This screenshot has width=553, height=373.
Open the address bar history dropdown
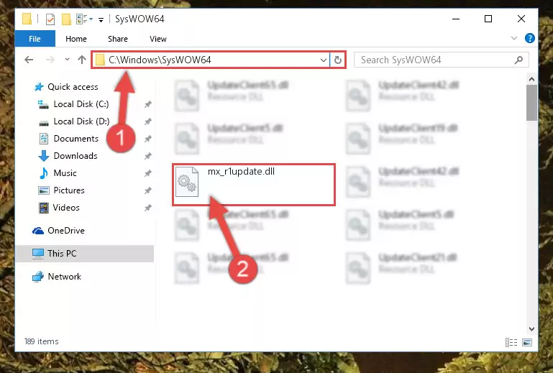[x=323, y=60]
